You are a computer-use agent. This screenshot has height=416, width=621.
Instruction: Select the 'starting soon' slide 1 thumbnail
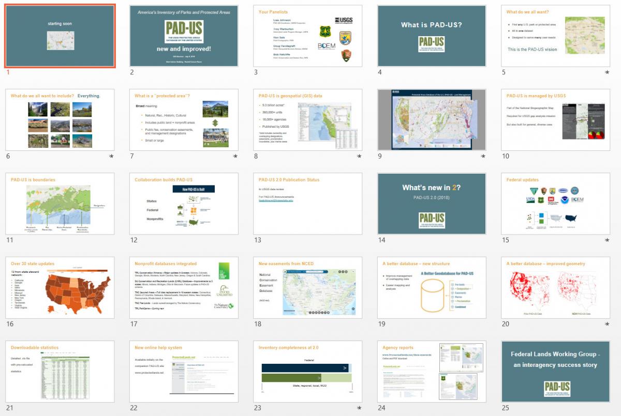[60, 36]
